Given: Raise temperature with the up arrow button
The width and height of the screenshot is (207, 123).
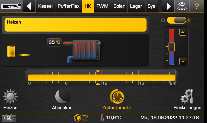Looking at the screenshot, I should click(x=183, y=32).
